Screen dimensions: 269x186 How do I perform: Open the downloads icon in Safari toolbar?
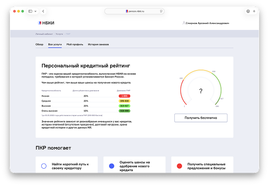tap(248, 11)
